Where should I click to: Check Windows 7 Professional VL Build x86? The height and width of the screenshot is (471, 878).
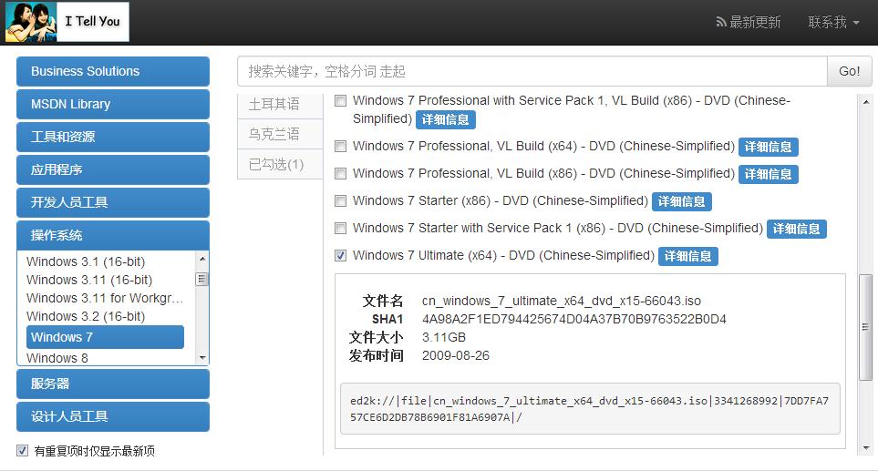pyautogui.click(x=340, y=173)
